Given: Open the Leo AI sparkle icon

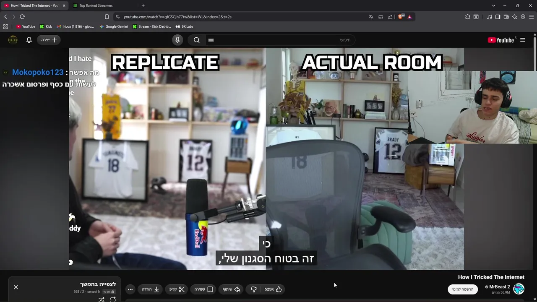Looking at the screenshot, I should point(514,17).
